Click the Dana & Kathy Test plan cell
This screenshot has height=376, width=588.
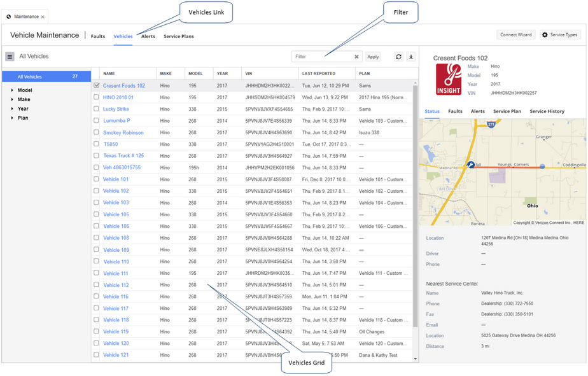(378, 355)
